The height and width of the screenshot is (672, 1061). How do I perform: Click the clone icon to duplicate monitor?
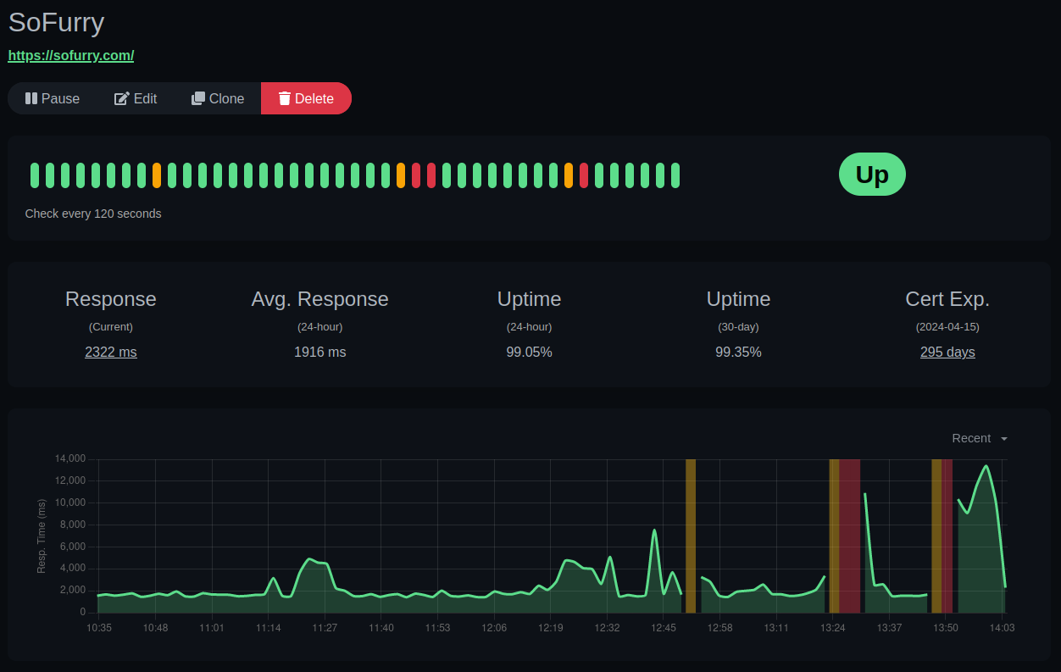[x=198, y=98]
